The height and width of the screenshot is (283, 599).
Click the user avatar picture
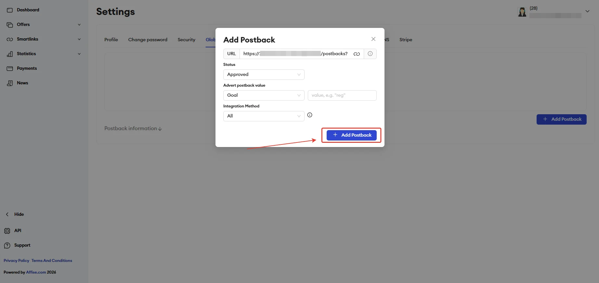point(522,12)
